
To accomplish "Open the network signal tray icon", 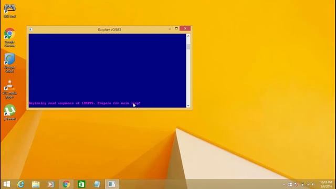I will coord(308,184).
